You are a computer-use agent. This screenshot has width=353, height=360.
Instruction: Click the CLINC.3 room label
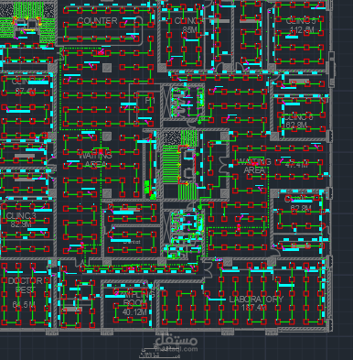click(21, 216)
